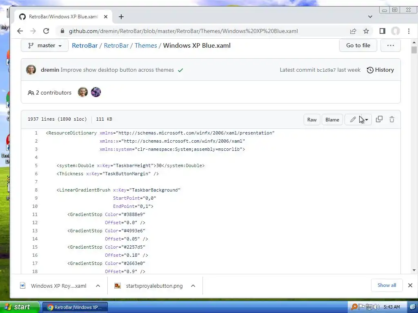Click the flag tray icon
Viewport: 418px width, 313px height.
click(x=362, y=307)
